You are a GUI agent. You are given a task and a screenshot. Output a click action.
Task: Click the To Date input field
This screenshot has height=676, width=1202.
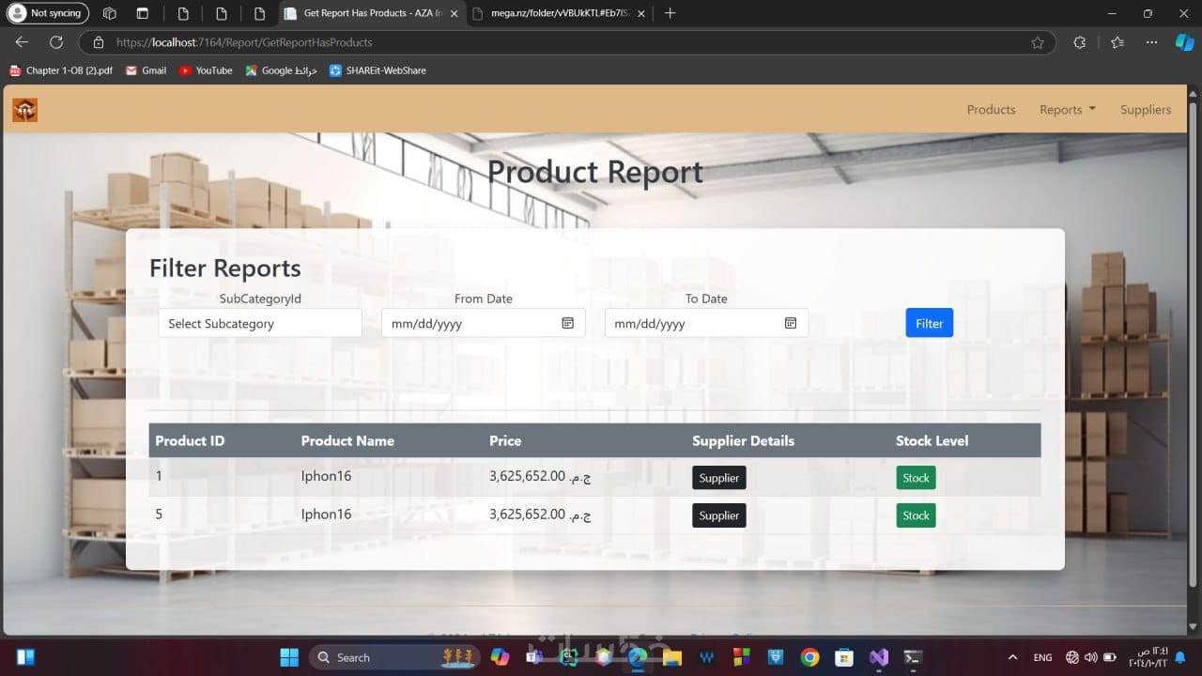(706, 323)
